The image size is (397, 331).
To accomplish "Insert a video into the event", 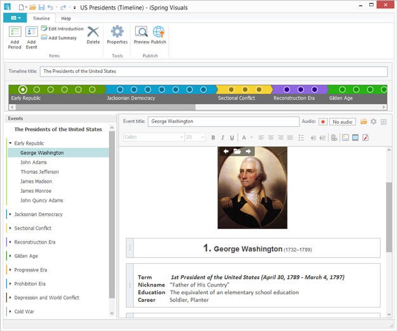I will pyautogui.click(x=355, y=138).
